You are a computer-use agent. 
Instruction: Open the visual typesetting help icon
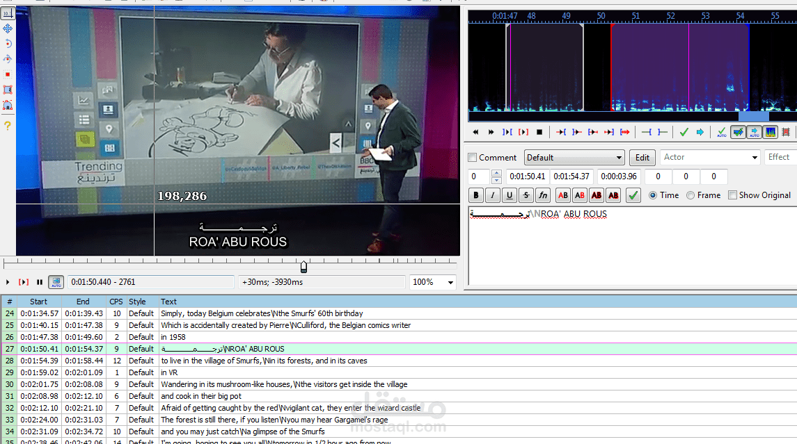[8, 126]
